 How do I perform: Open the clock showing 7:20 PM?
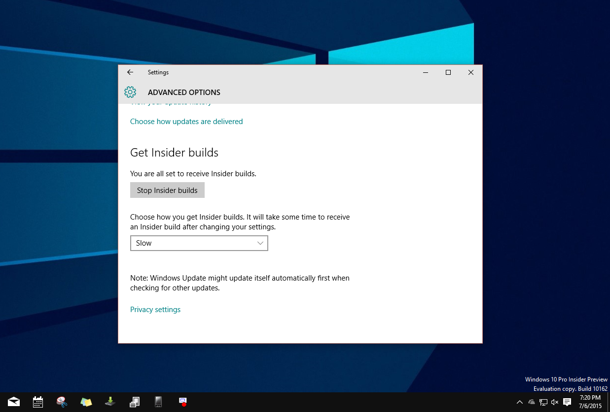tap(590, 402)
